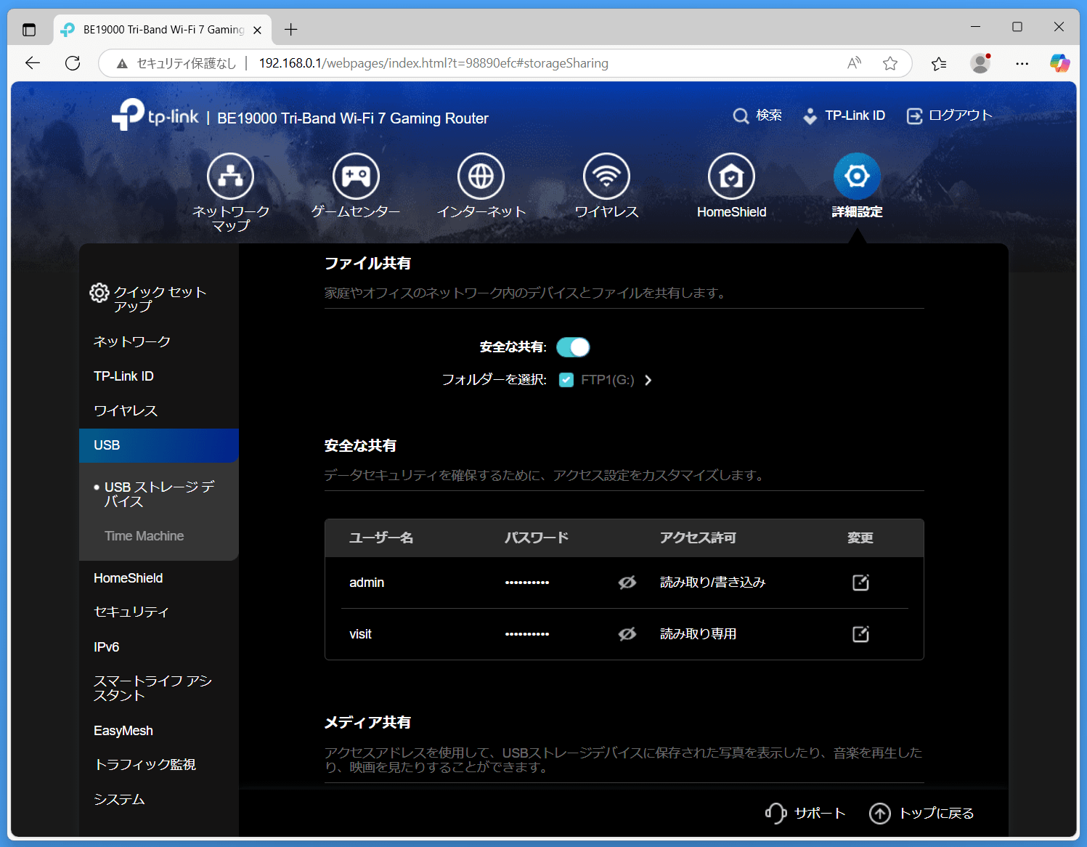The height and width of the screenshot is (847, 1087).
Task: Click the support headset icon
Action: (x=775, y=814)
